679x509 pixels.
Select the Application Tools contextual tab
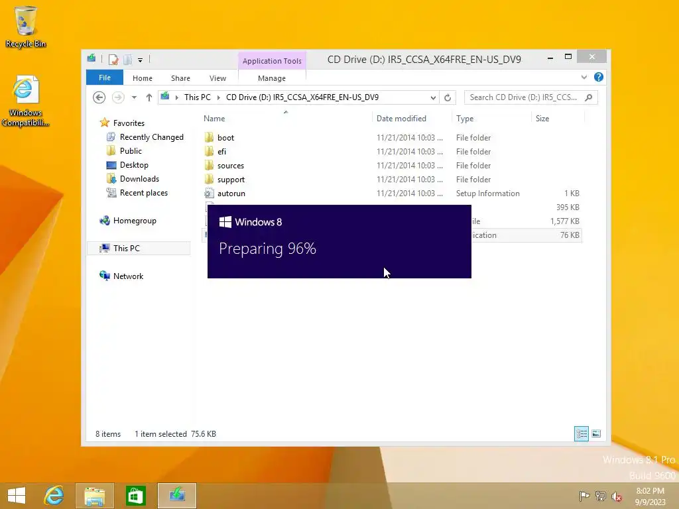pos(272,61)
